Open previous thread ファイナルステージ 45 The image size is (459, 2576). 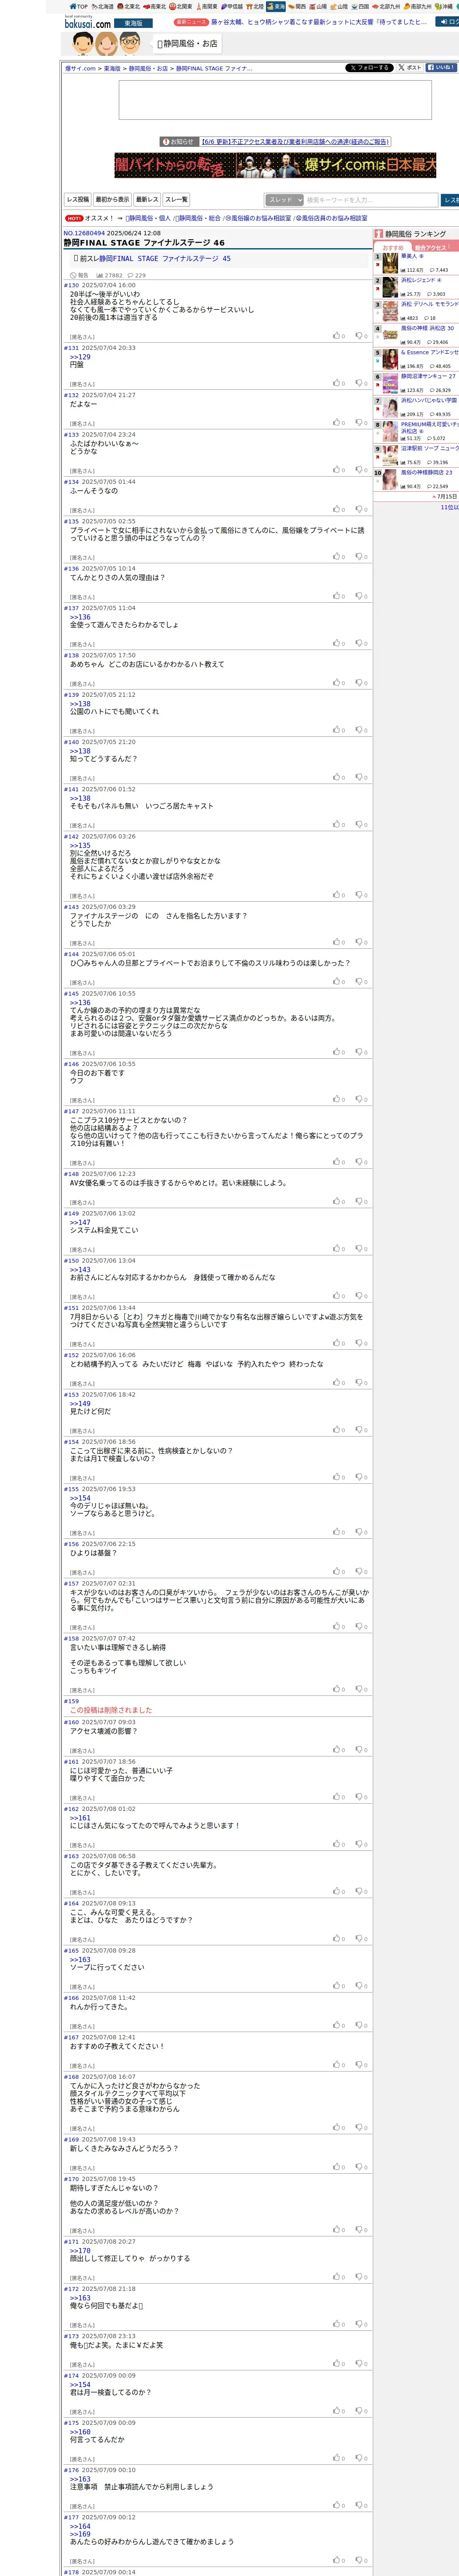[x=165, y=259]
